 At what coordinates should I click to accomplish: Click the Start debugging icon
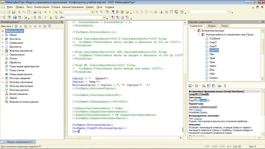[25, 17]
